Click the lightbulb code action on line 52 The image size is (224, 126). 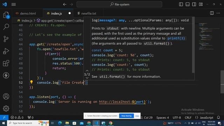tap(31, 82)
